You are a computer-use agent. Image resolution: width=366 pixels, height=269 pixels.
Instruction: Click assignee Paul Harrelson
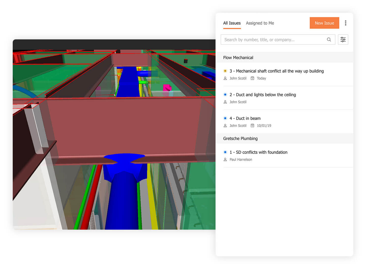241,160
